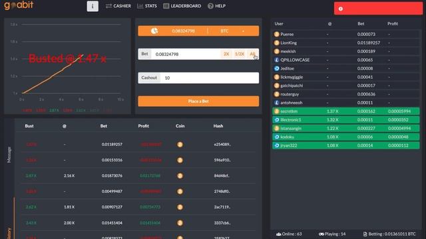
Task: Double the bet with 2X button
Action: pyautogui.click(x=226, y=54)
